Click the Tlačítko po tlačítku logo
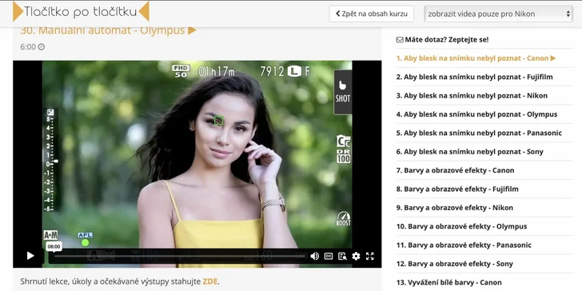The width and height of the screenshot is (582, 291). tap(81, 11)
